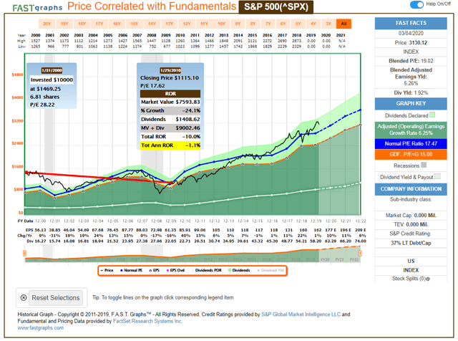Select the 7Y time range tab
The height and width of the screenshot is (341, 458).
(268, 24)
